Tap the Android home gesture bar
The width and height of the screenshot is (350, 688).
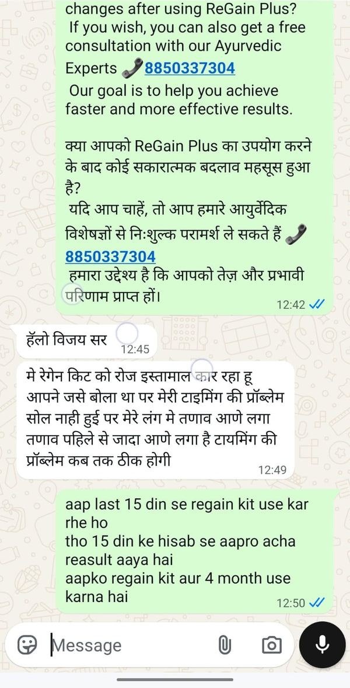click(175, 680)
